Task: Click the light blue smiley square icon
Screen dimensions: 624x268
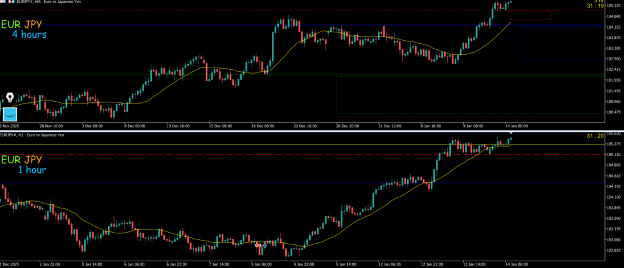Action: (x=10, y=114)
